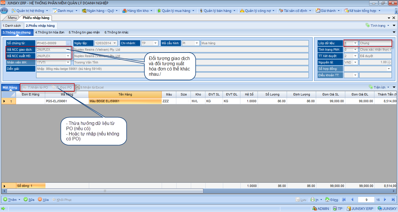The height and width of the screenshot is (212, 398).
Task: Click the round ERP logo button
Action: click(x=4, y=11)
